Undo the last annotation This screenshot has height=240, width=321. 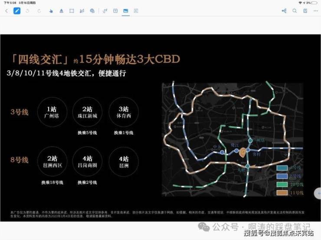[x=28, y=11]
